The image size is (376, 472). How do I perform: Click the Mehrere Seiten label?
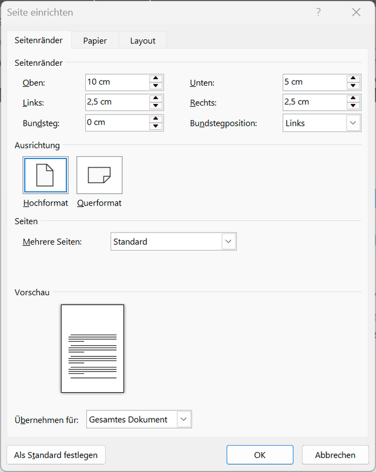coord(52,242)
